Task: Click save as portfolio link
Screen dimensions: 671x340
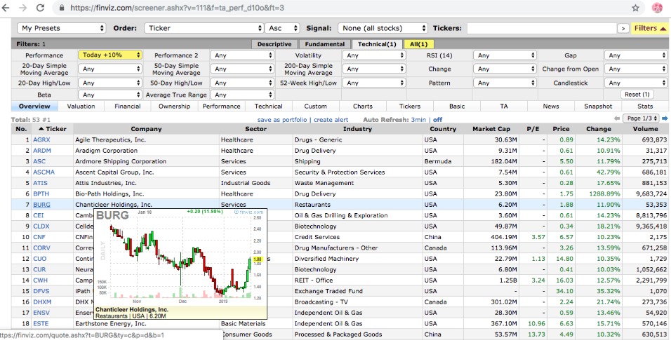Action: click(282, 120)
